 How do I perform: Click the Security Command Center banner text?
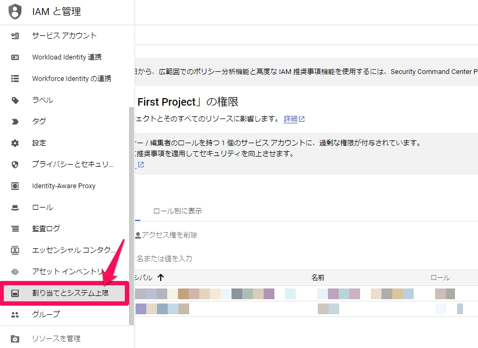tap(307, 72)
